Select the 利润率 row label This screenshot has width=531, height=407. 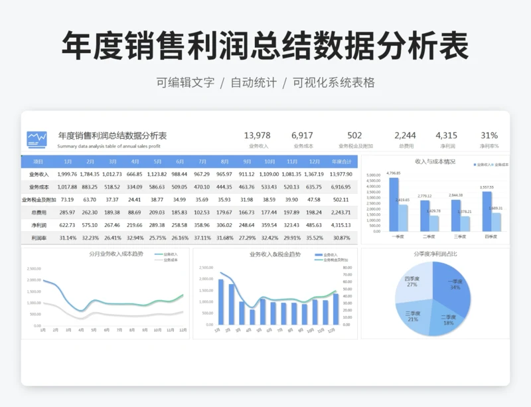pyautogui.click(x=39, y=238)
